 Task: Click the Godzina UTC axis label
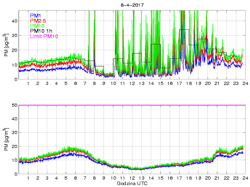click(x=132, y=183)
